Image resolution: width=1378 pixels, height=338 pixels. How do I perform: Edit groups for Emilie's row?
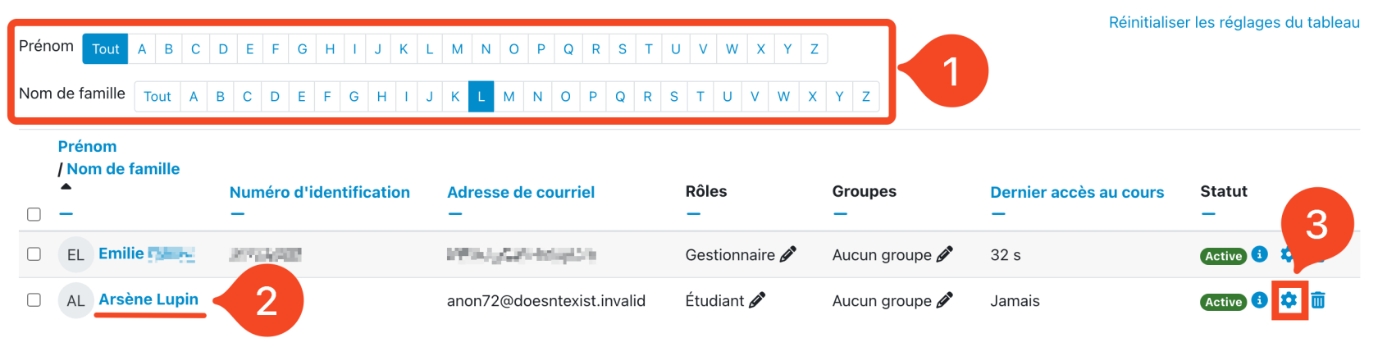944,254
